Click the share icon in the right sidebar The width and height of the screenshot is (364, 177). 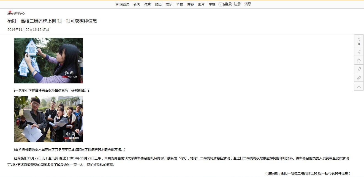click(359, 52)
